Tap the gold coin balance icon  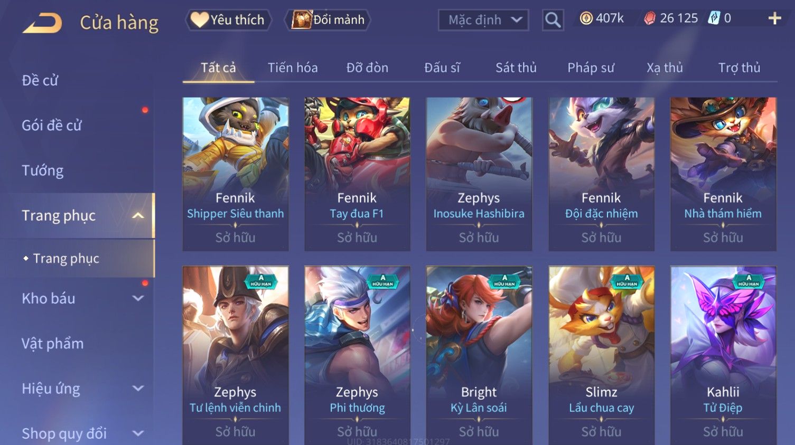(x=586, y=18)
